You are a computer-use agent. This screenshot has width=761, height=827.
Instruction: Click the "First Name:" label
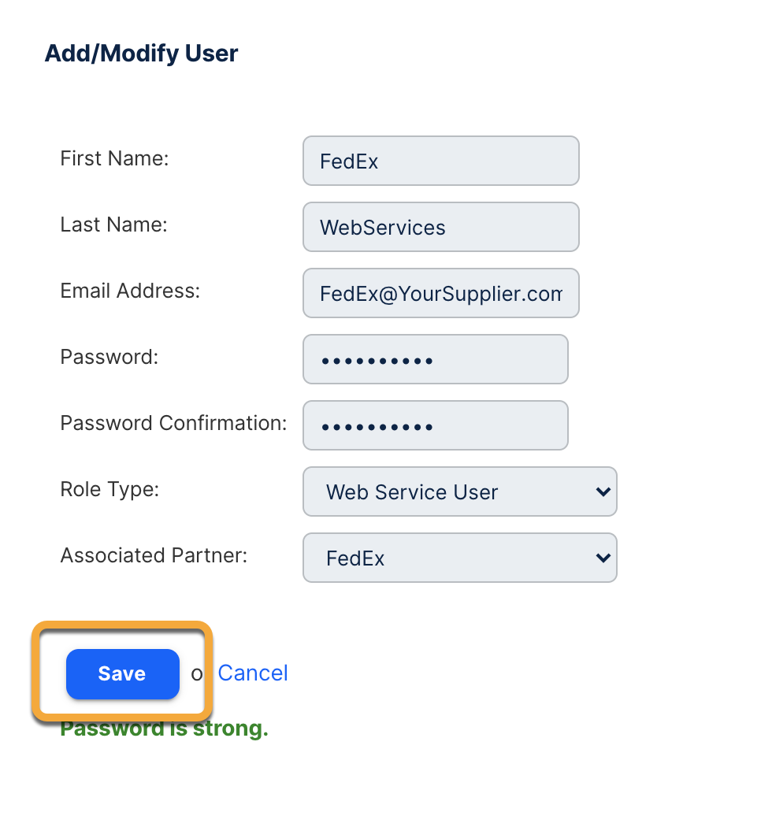(114, 159)
